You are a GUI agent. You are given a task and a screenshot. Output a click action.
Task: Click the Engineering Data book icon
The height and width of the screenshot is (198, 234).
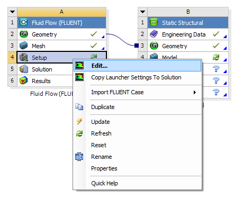[154, 34]
